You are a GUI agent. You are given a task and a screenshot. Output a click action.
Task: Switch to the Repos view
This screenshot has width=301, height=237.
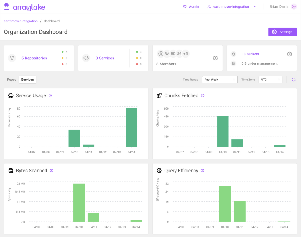(x=11, y=80)
